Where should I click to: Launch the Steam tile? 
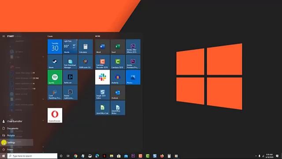click(x=55, y=62)
